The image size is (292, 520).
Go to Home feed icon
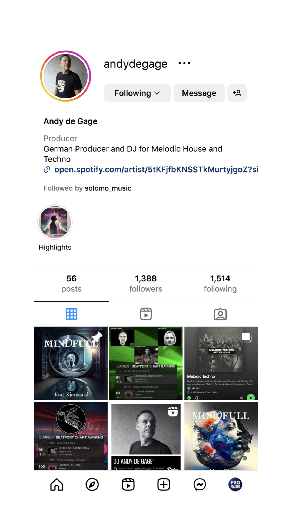pos(57,485)
